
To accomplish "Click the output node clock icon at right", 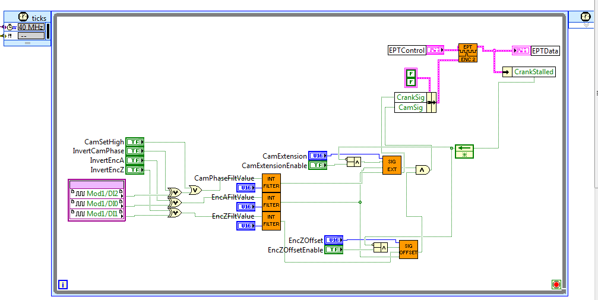I will (586, 17).
